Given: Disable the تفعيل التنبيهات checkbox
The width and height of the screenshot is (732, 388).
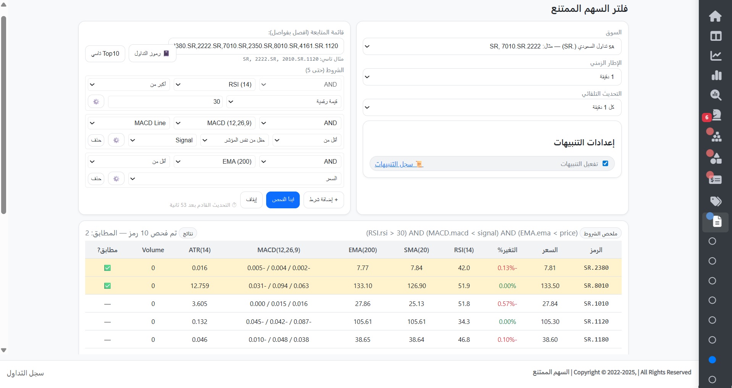Looking at the screenshot, I should [x=605, y=163].
